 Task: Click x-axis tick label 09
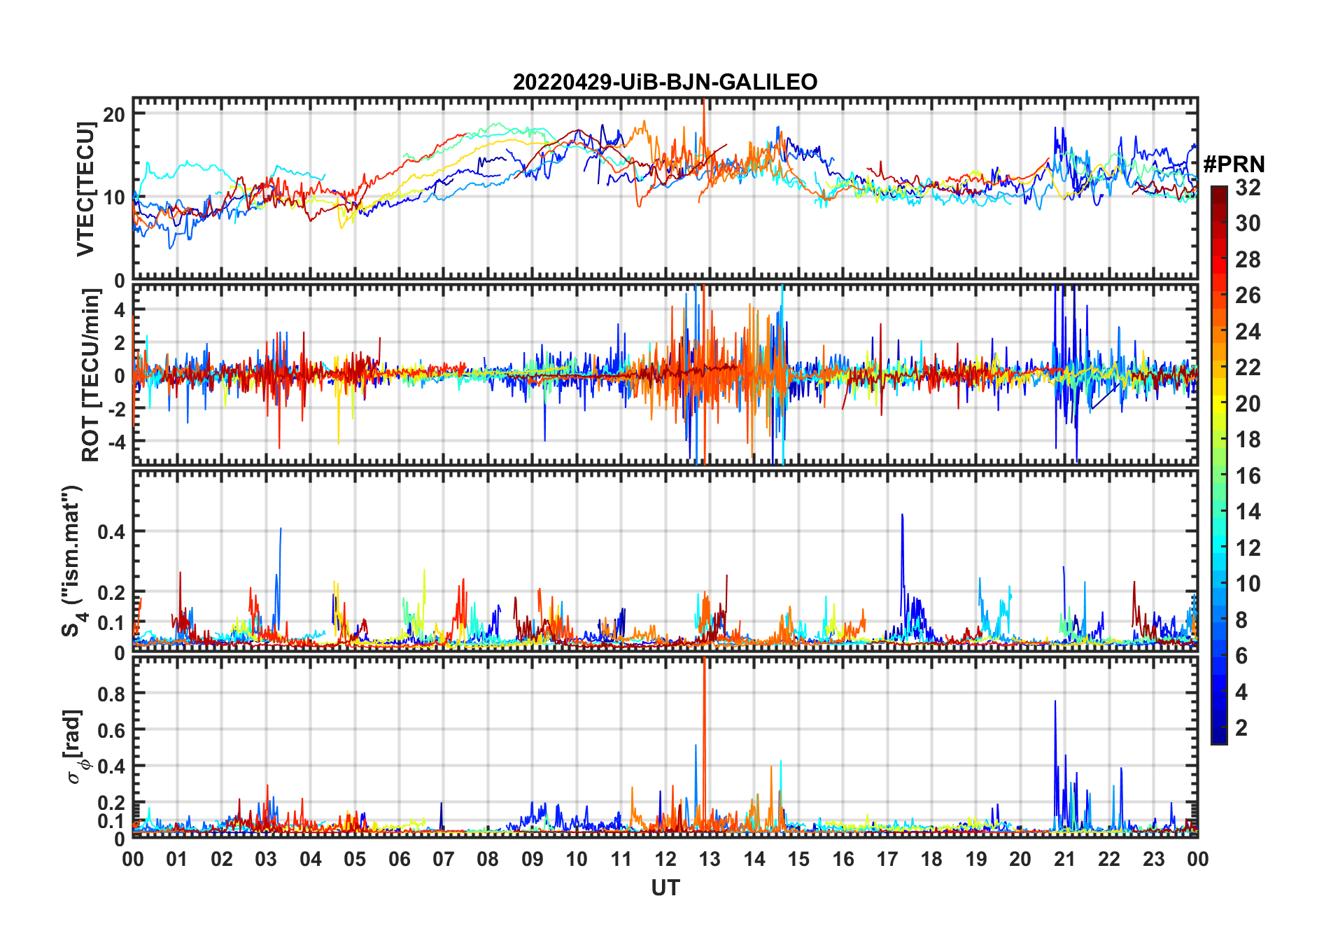click(x=532, y=860)
